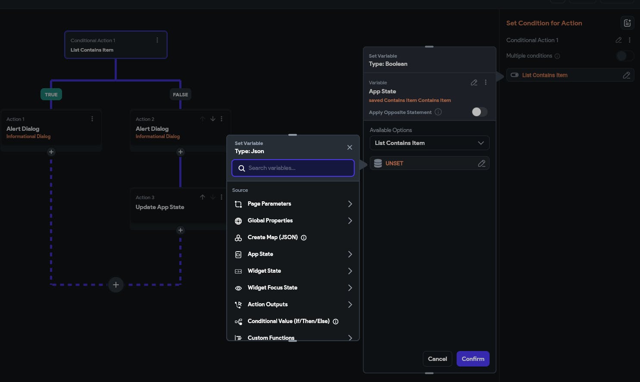This screenshot has height=382, width=640.
Task: Enable the Multiple conditions toggle
Action: [x=624, y=56]
